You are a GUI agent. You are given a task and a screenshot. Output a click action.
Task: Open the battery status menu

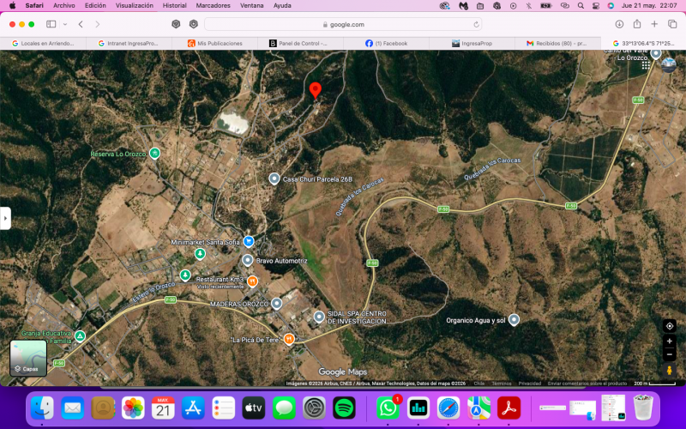546,6
